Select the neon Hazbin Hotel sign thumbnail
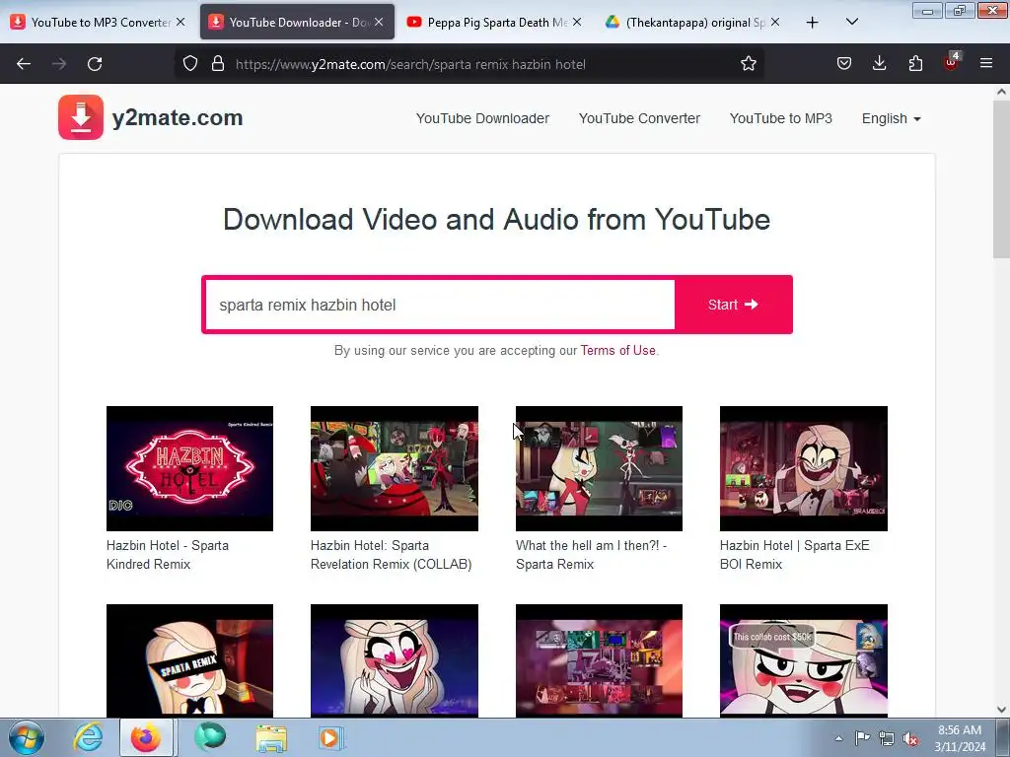1010x757 pixels. [x=189, y=468]
